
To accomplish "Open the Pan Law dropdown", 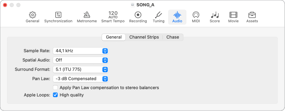I will [80, 78].
